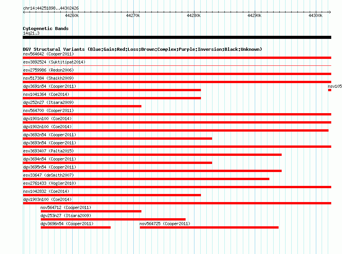Image resolution: width=342 pixels, height=254 pixels.
Task: Open esv2761433 (Vogler2010) label
Action: [x=50, y=183]
